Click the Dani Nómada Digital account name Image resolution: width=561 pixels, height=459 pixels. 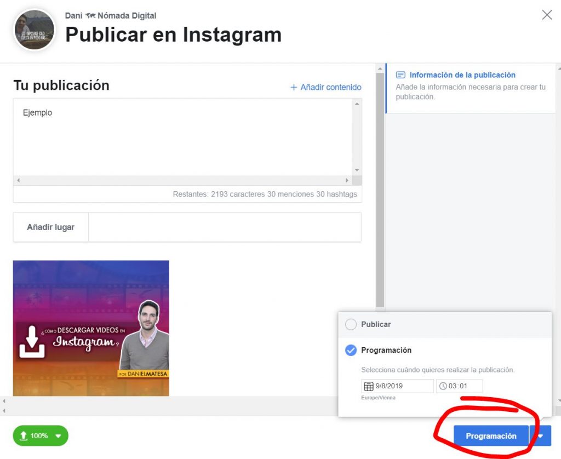click(111, 16)
